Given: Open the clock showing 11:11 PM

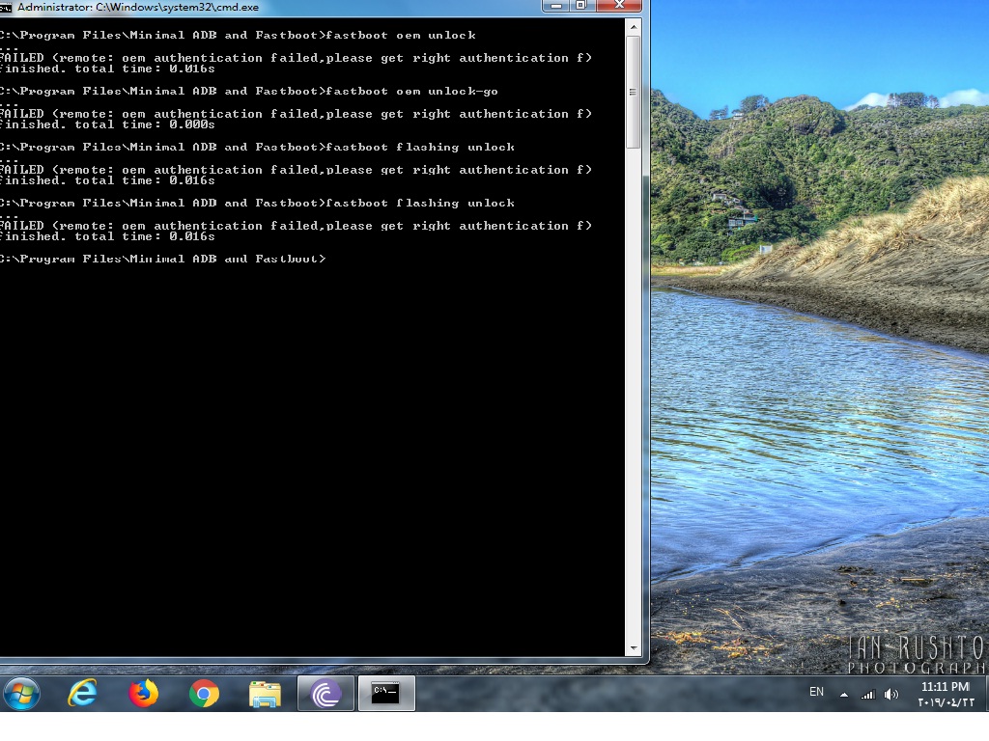Looking at the screenshot, I should pyautogui.click(x=946, y=694).
